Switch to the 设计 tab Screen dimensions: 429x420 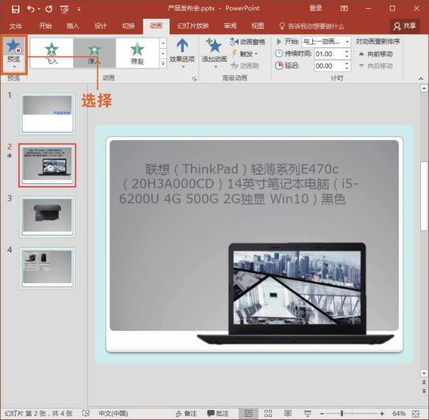[x=100, y=26]
